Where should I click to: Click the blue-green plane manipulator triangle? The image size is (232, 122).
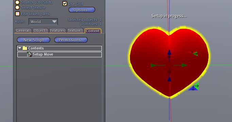point(194,86)
